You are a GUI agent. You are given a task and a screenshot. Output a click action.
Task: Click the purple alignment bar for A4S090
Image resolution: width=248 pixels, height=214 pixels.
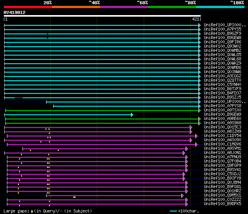coord(97,140)
